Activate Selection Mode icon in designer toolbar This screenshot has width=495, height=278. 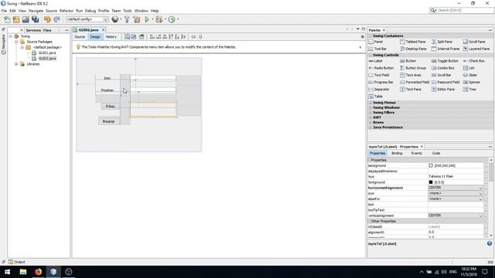point(127,37)
